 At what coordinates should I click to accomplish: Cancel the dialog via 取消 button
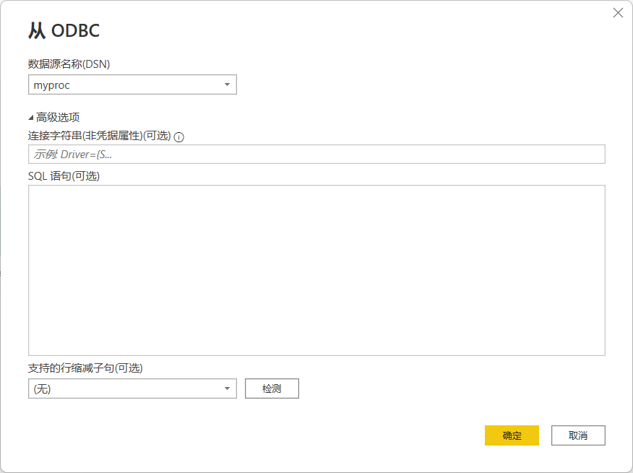577,435
